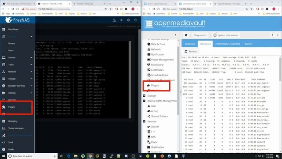Refresh the openmediavault process list

pyautogui.click(x=191, y=51)
